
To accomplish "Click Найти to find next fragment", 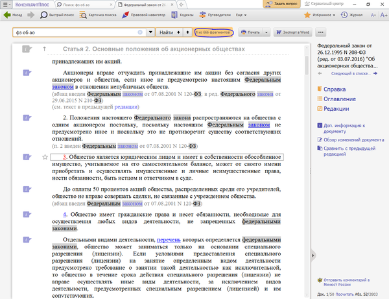I will [x=169, y=32].
